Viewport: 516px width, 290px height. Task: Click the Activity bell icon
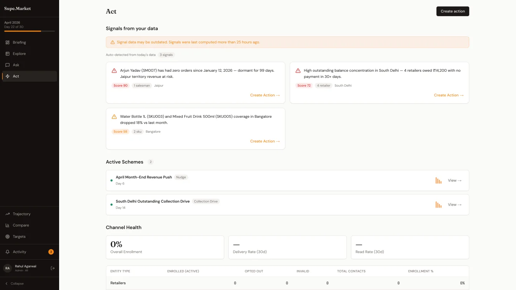[8, 252]
